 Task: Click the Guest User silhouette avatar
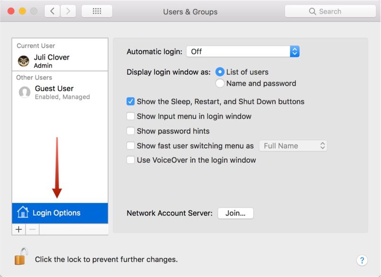pos(25,92)
